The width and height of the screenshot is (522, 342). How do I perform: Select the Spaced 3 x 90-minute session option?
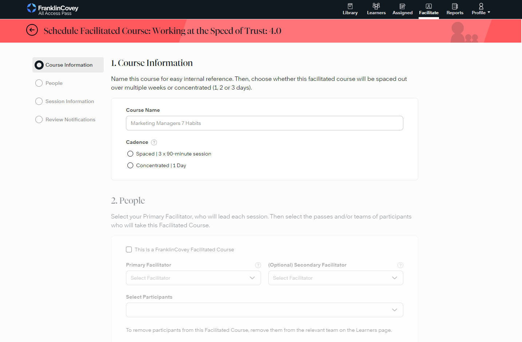130,154
